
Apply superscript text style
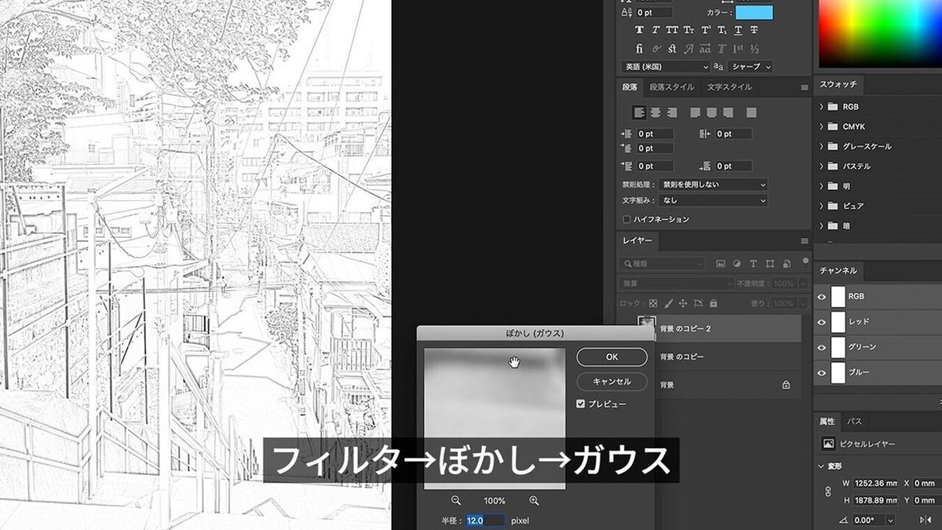click(705, 30)
